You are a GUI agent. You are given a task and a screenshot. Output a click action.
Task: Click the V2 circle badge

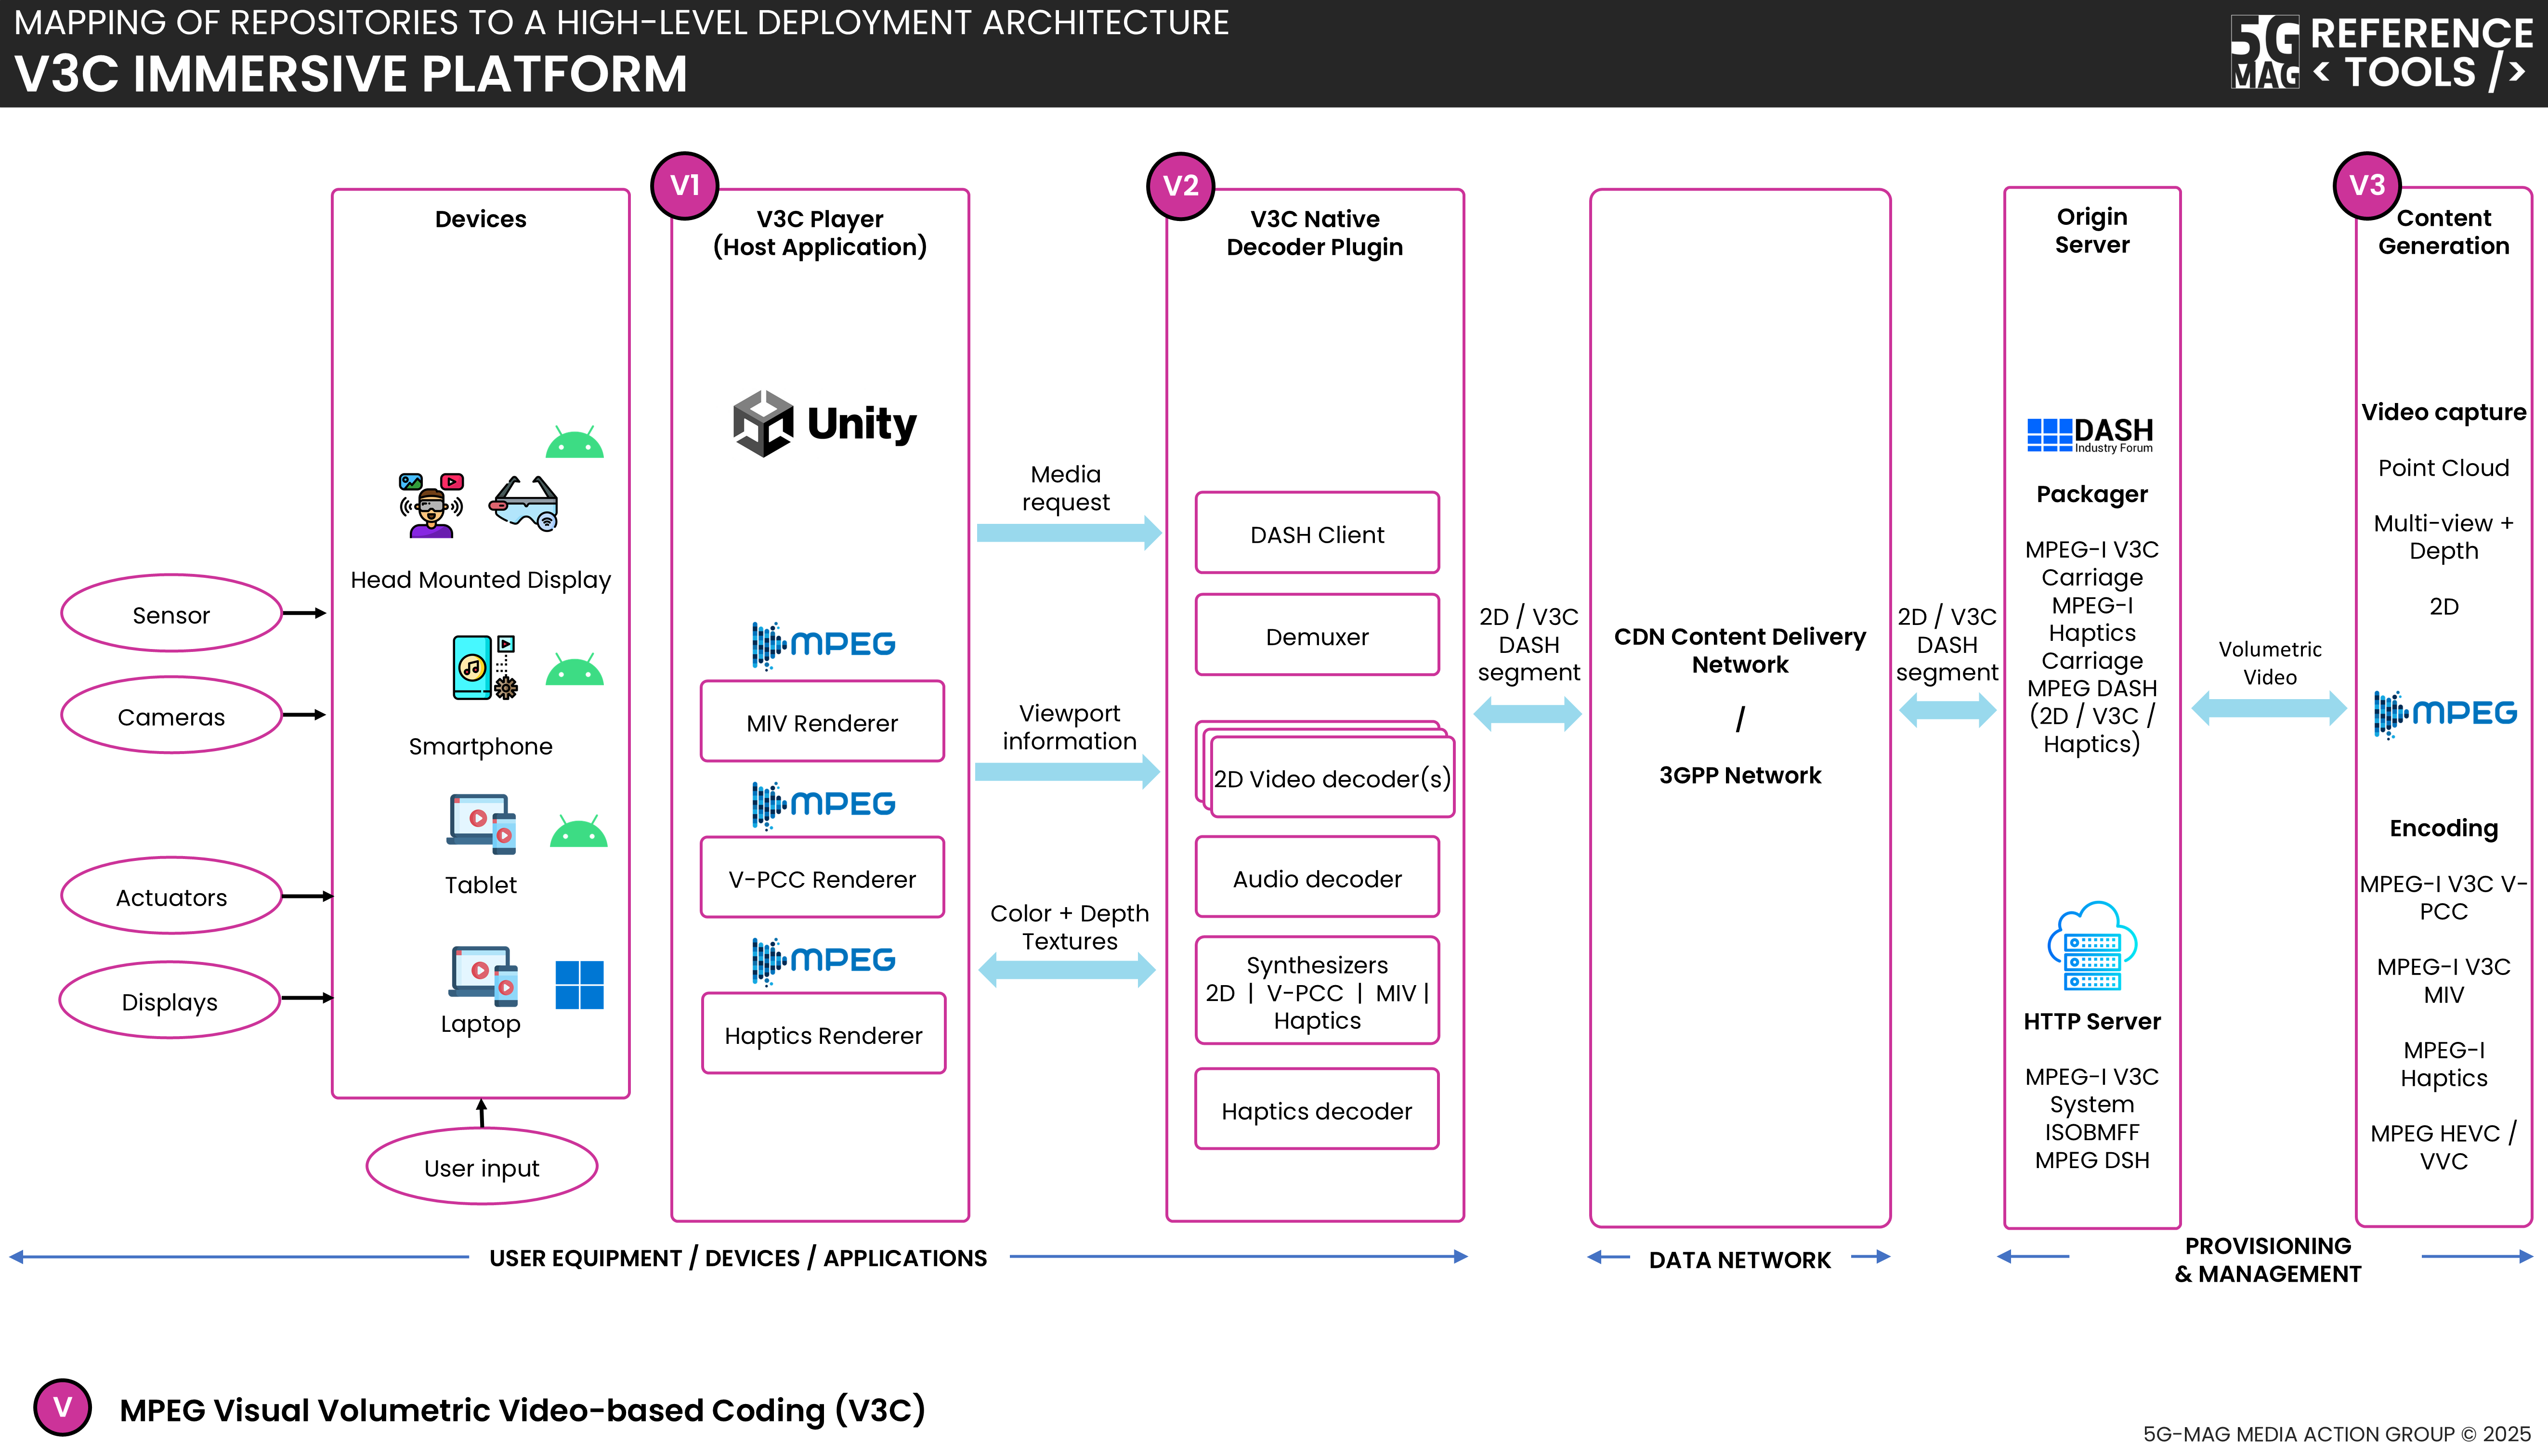point(1180,186)
